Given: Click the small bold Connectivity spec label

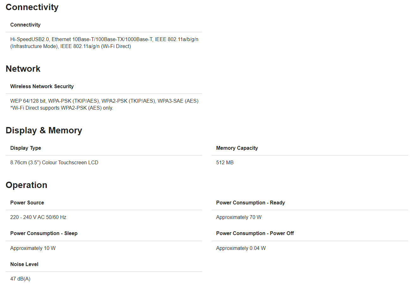Looking at the screenshot, I should click(25, 25).
